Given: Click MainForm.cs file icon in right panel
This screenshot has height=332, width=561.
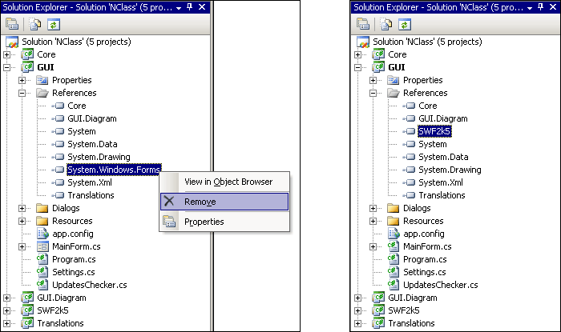Looking at the screenshot, I should coord(394,246).
